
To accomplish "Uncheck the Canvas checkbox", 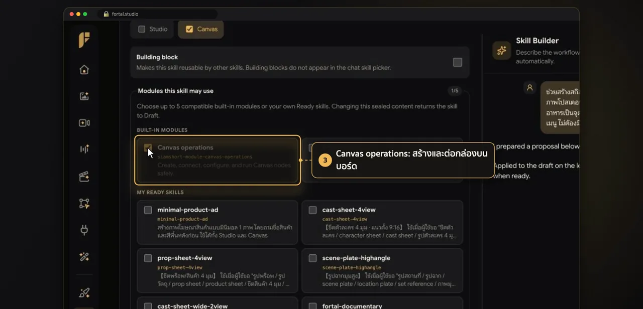I will (x=189, y=29).
